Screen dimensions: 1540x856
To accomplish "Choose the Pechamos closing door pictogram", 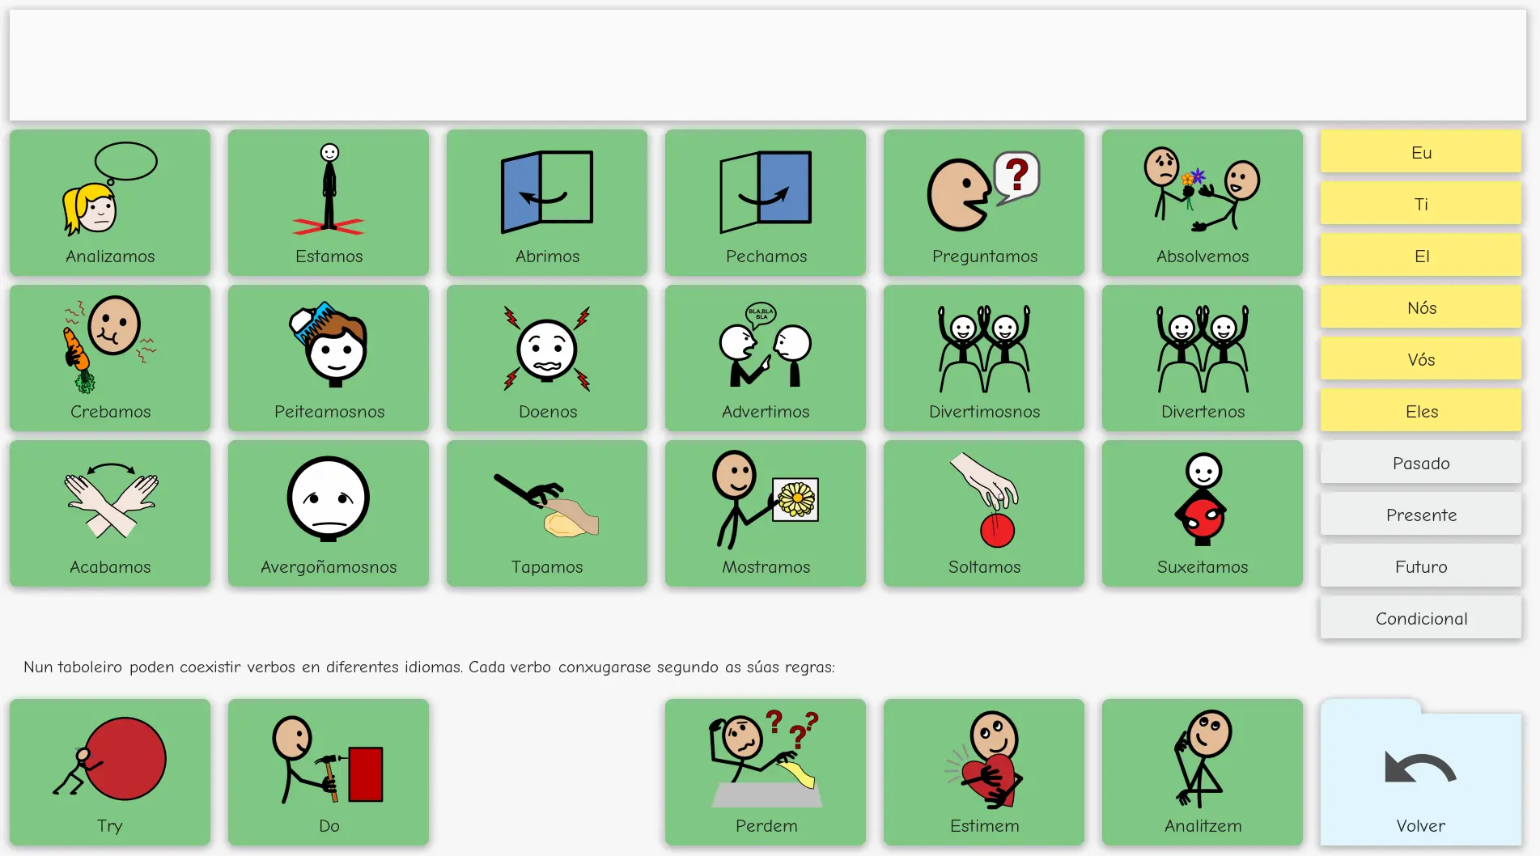I will [x=766, y=202].
